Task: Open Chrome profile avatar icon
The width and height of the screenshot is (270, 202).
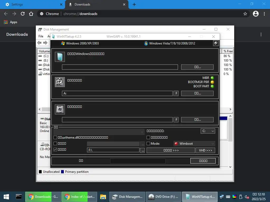Action: pos(256,14)
